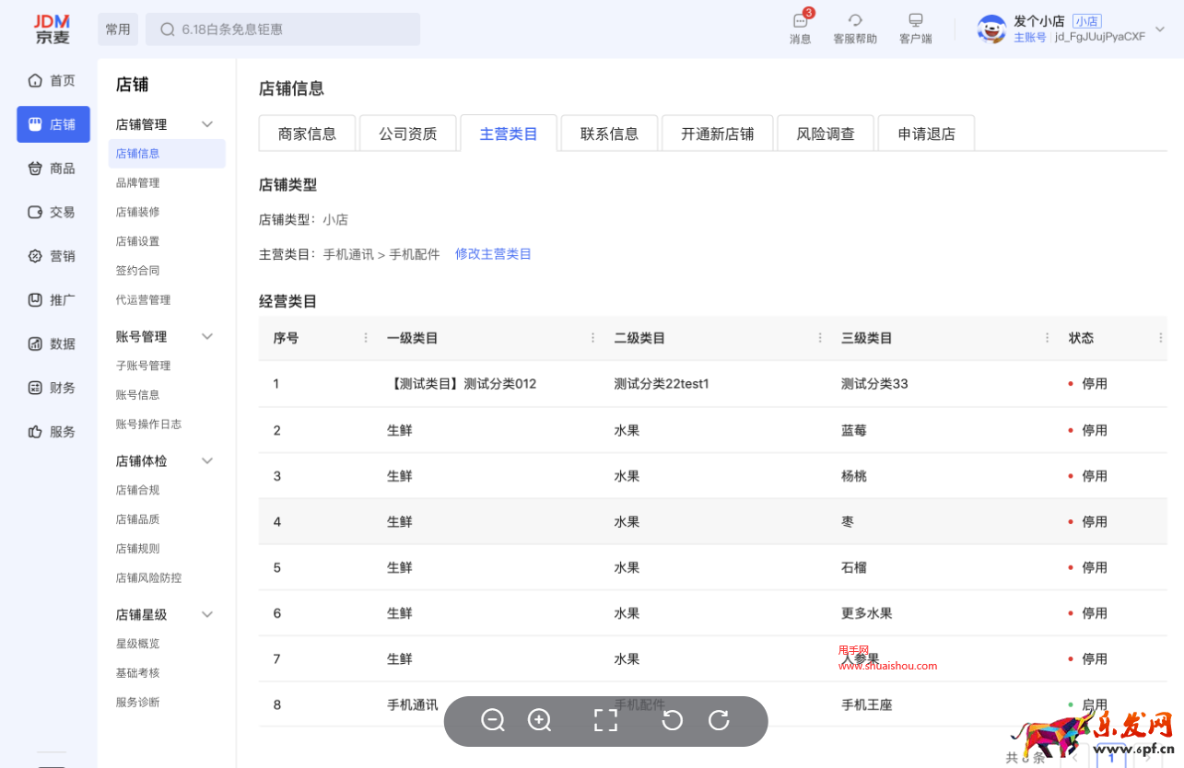The width and height of the screenshot is (1184, 768).
Task: Open the 交易 sidebar section
Action: click(53, 212)
